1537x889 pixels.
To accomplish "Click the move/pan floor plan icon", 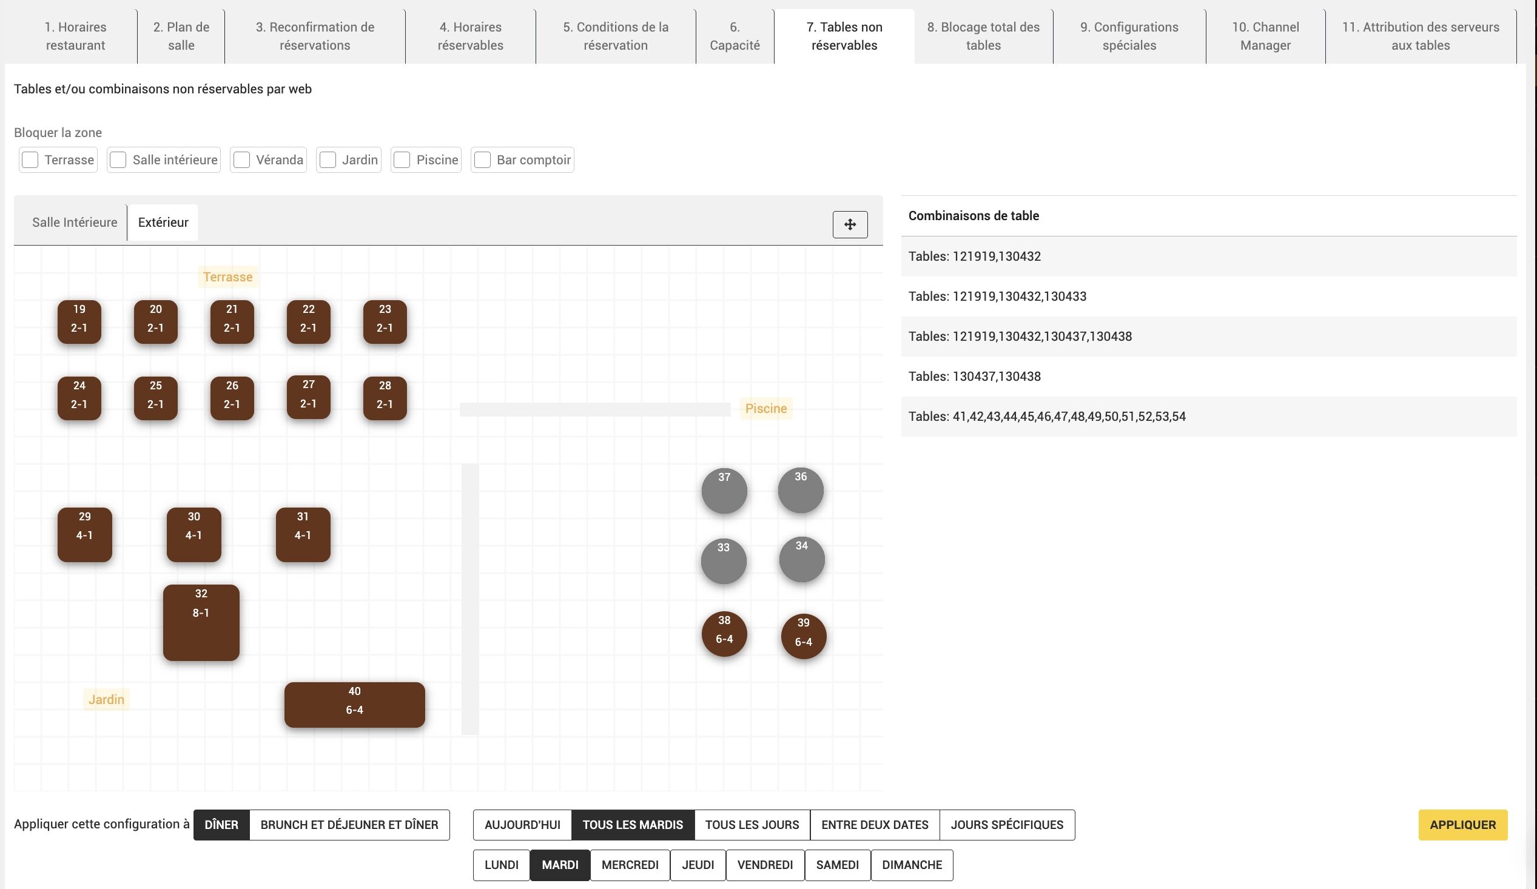I will pyautogui.click(x=850, y=224).
